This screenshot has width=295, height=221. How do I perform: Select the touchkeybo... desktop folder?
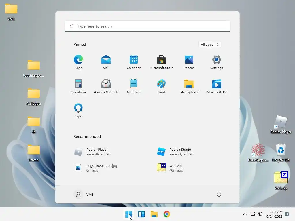point(33,68)
